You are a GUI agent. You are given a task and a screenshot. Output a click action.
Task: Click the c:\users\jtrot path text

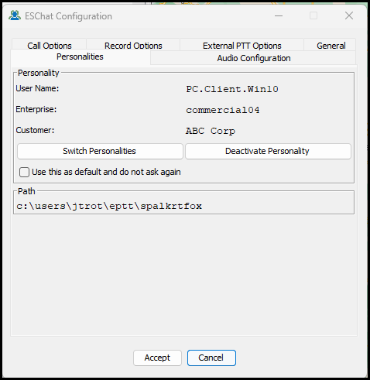pyautogui.click(x=109, y=206)
